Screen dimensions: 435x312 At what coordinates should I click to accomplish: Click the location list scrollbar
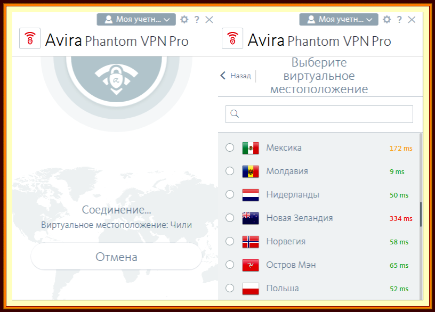pyautogui.click(x=421, y=215)
